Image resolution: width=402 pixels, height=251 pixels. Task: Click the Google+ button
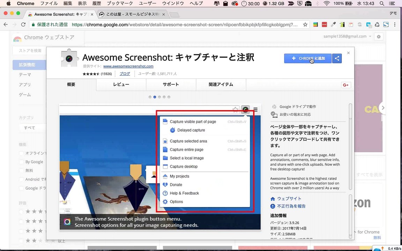click(x=346, y=85)
